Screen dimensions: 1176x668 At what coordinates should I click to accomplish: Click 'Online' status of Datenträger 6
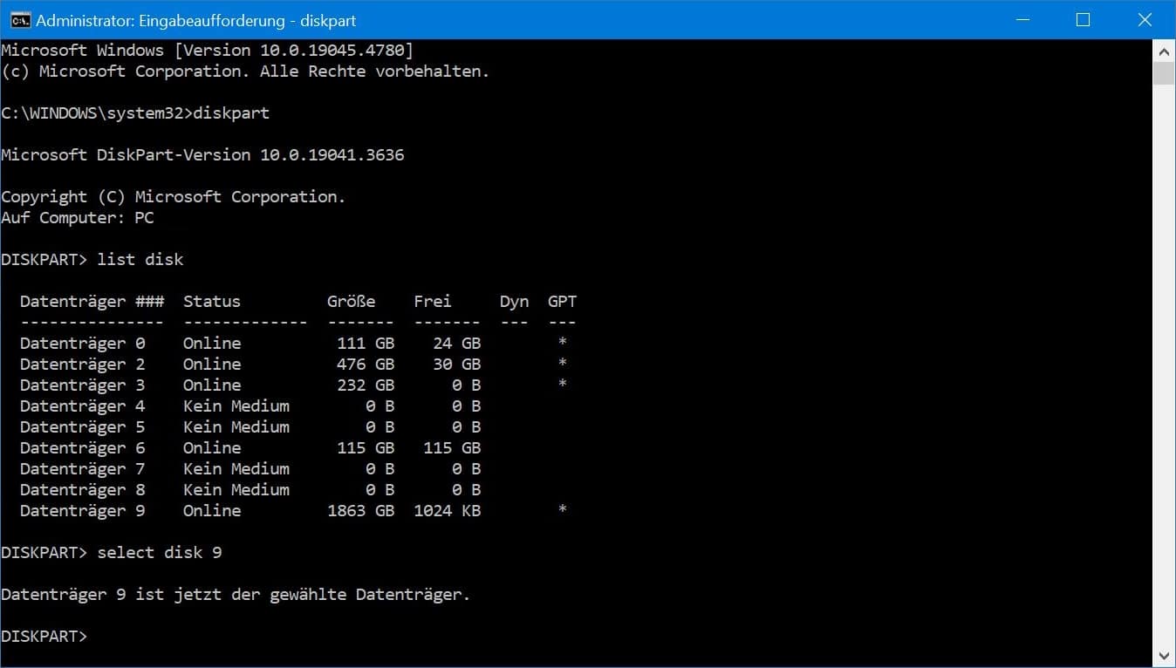point(212,448)
